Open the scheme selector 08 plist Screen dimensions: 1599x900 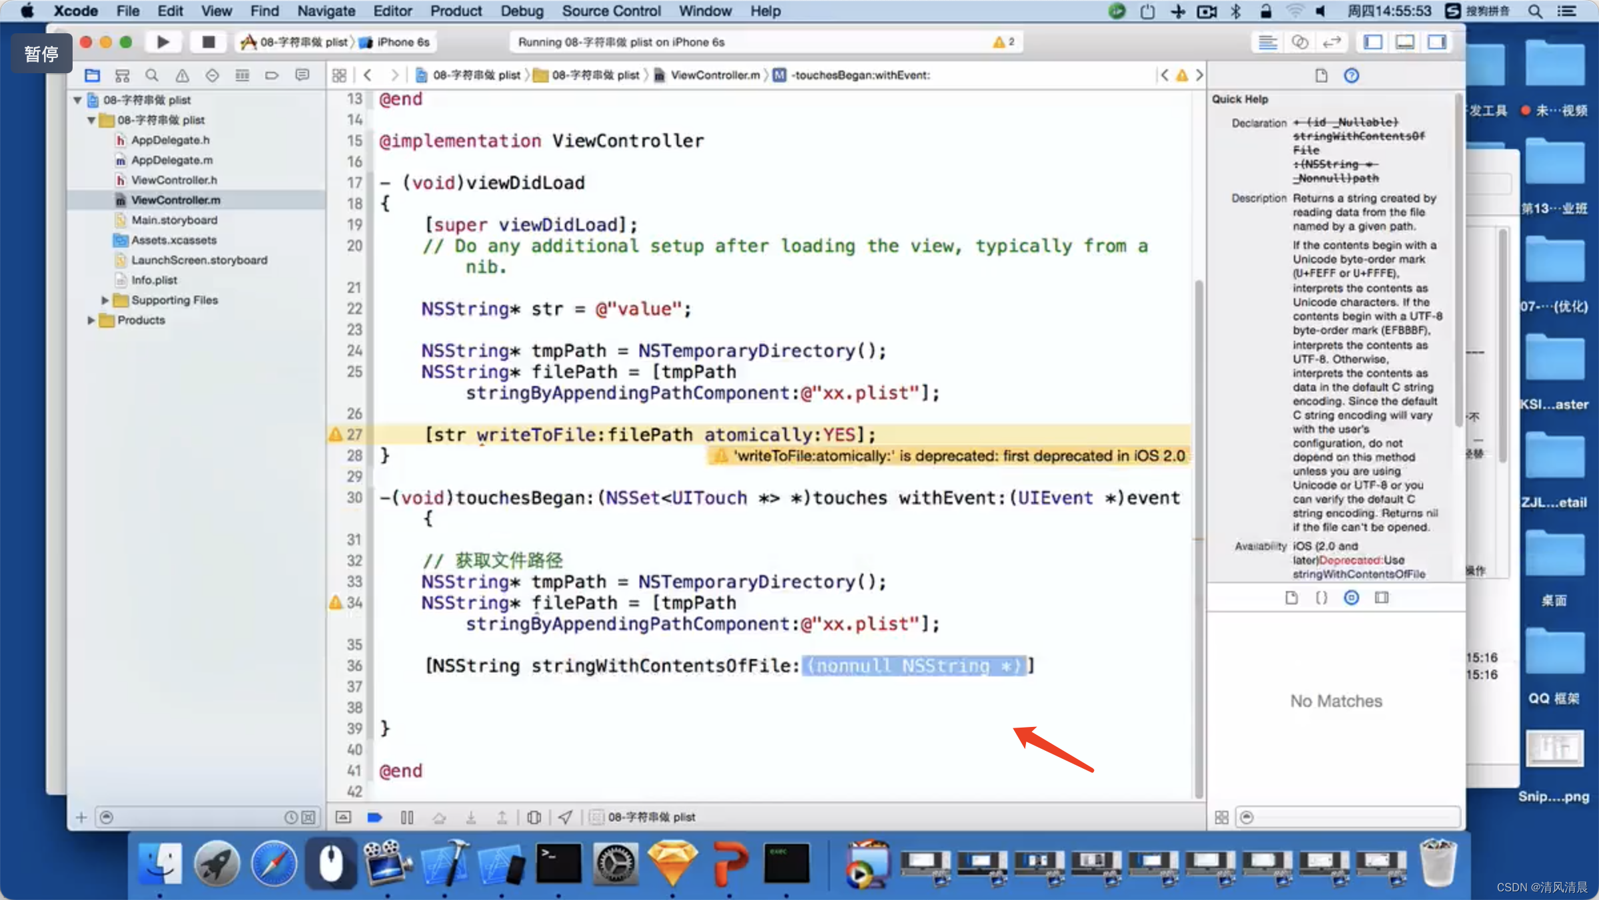click(x=295, y=42)
